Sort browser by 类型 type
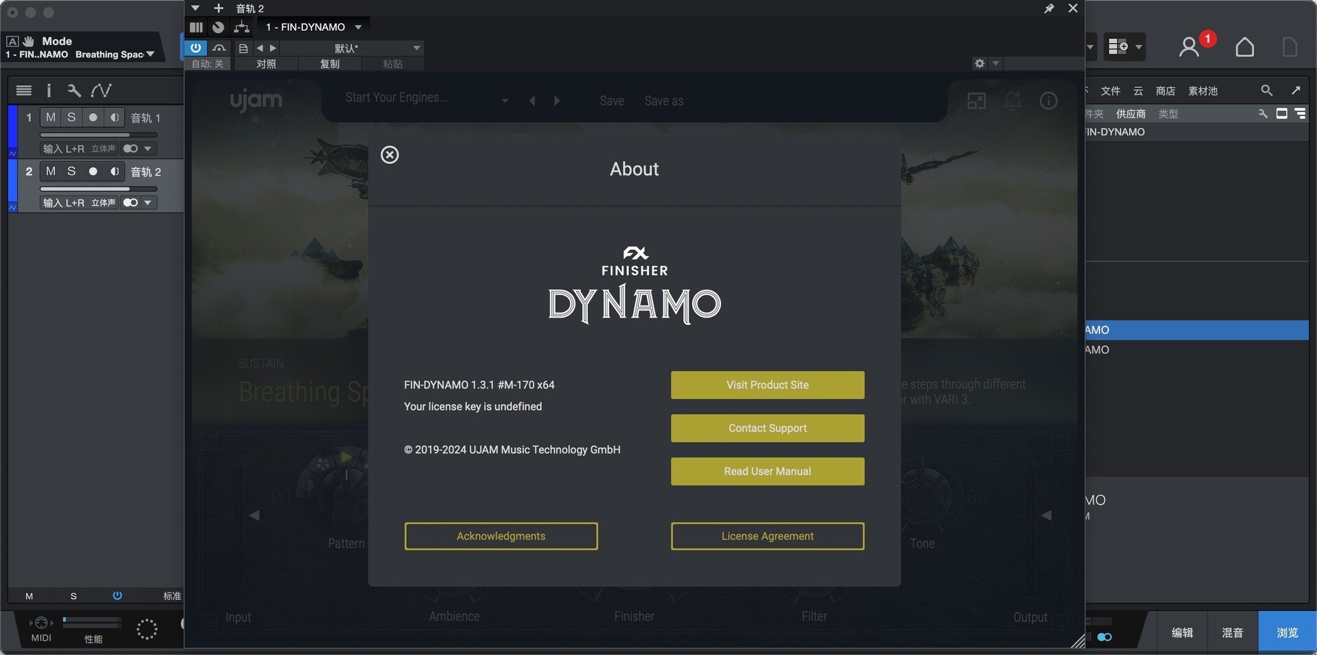 coord(1168,114)
